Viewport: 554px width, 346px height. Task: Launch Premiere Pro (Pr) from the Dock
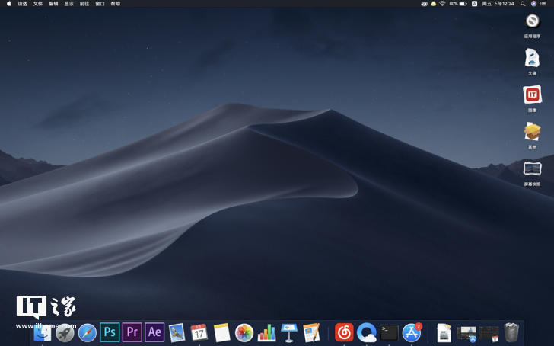pyautogui.click(x=132, y=332)
